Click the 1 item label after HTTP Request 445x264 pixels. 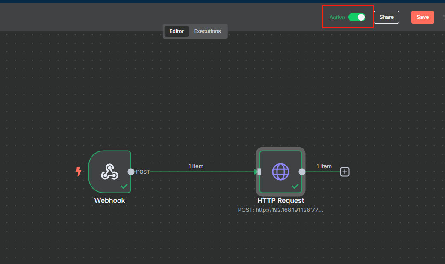tap(324, 166)
